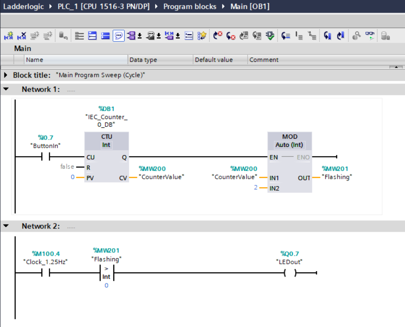
Task: Collapse Network 1 section
Action: (x=6, y=89)
